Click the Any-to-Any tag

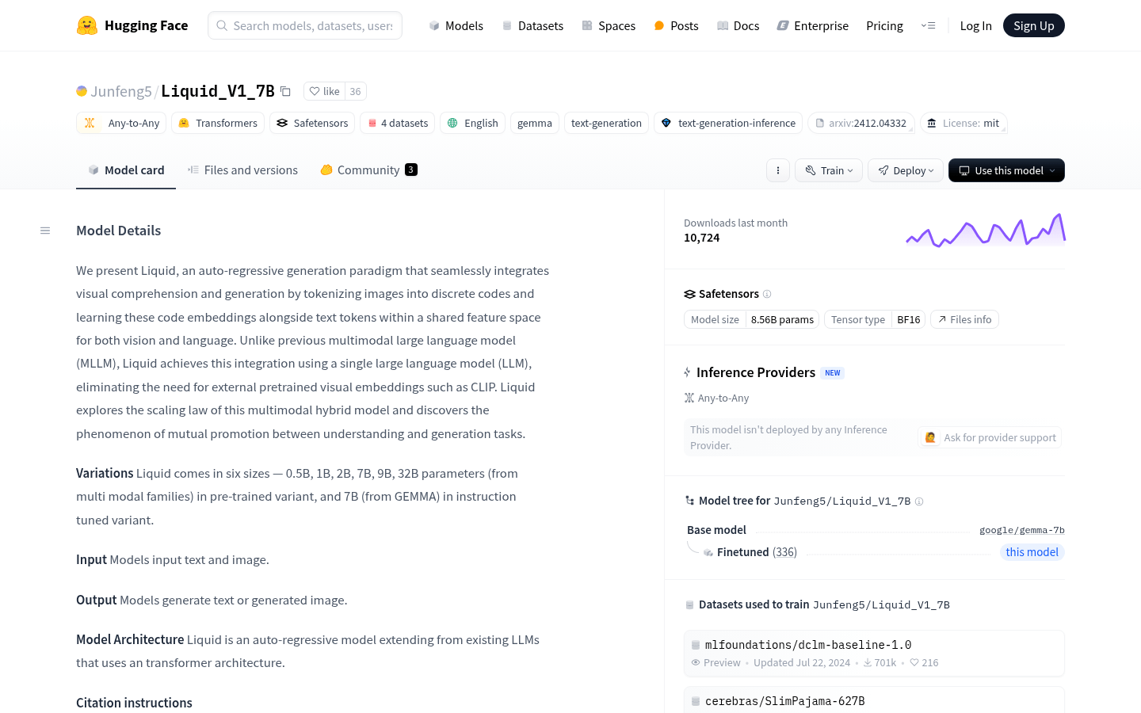[121, 123]
